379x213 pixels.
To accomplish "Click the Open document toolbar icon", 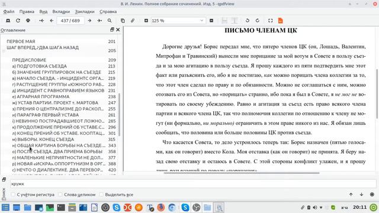I will click(8, 21).
